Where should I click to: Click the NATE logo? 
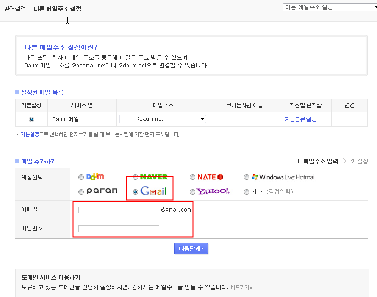(211, 177)
